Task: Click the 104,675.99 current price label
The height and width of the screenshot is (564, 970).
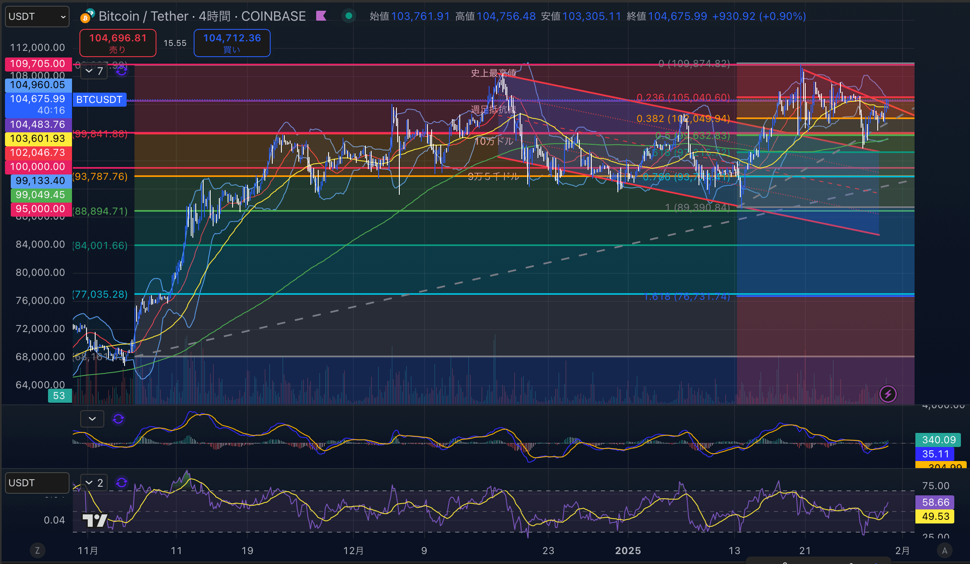Action: coord(38,104)
